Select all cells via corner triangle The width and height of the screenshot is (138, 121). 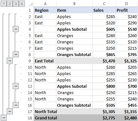(x=31, y=4)
